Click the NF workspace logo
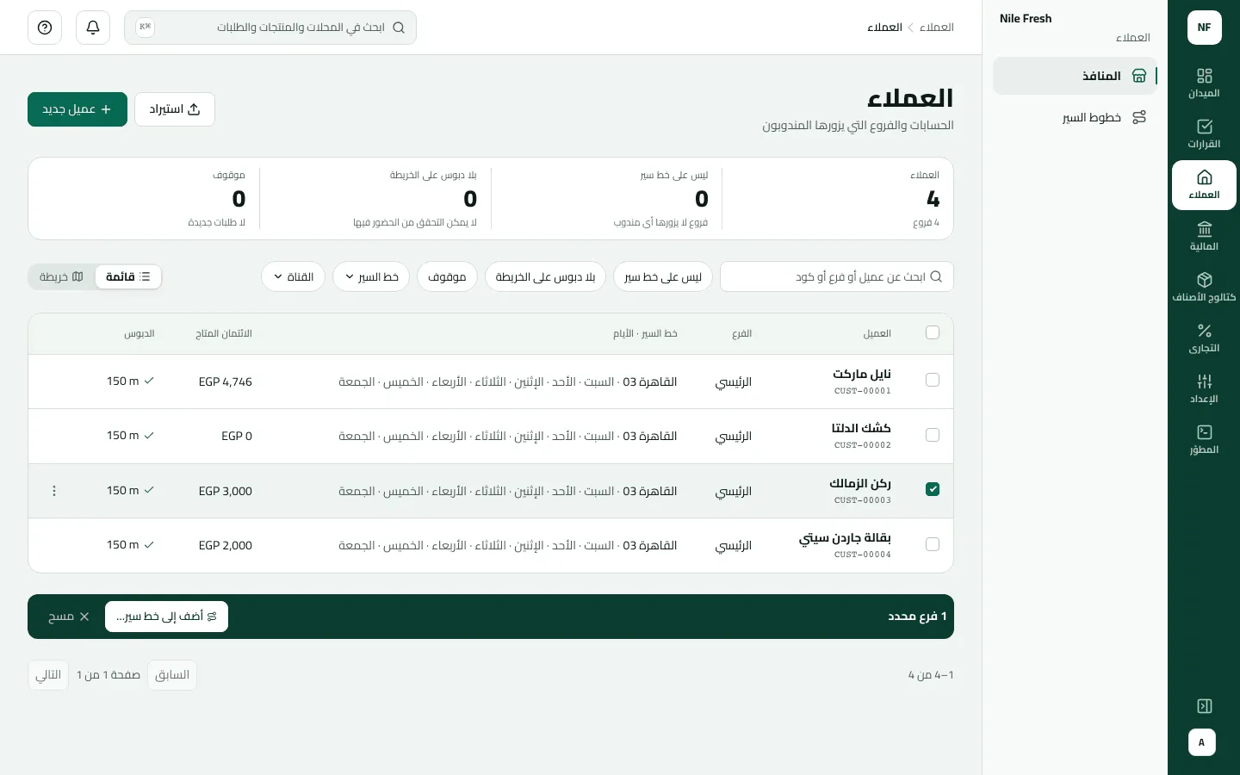The image size is (1240, 775). [x=1204, y=28]
